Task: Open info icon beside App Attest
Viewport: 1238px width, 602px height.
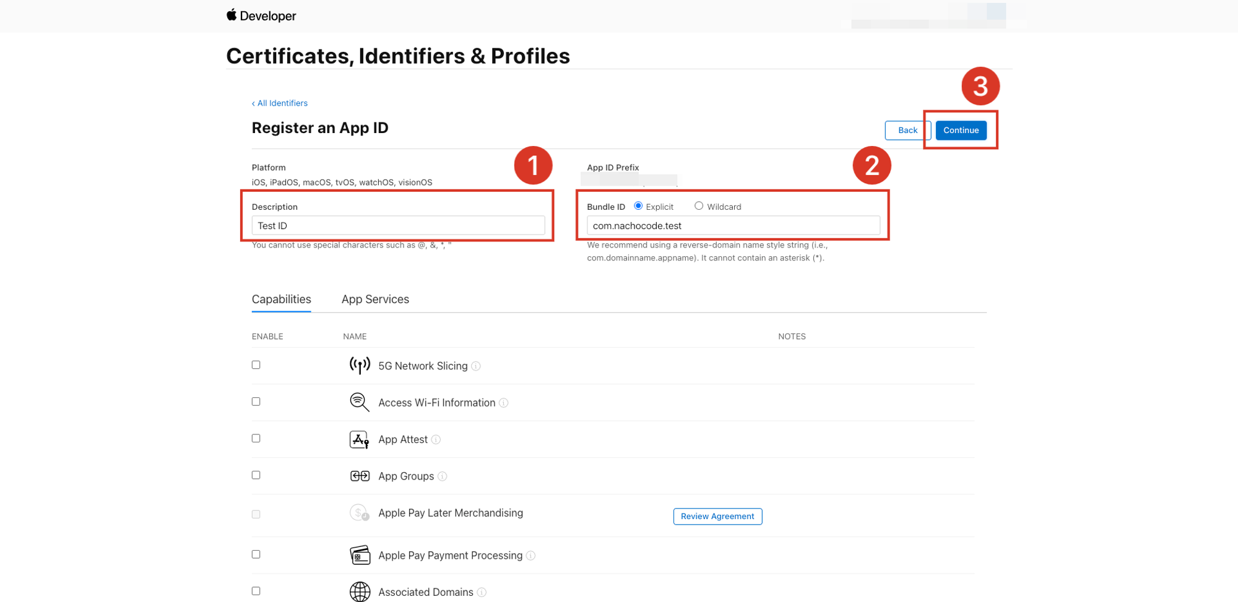Action: click(436, 440)
